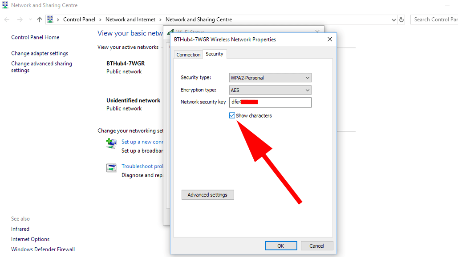This screenshot has width=458, height=257.
Task: Refresh the Control Panel view
Action: pos(401,20)
